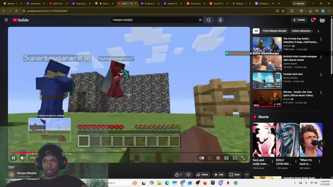This screenshot has height=187, width=333.
Task: Click the YouTube search input field
Action: point(155,20)
